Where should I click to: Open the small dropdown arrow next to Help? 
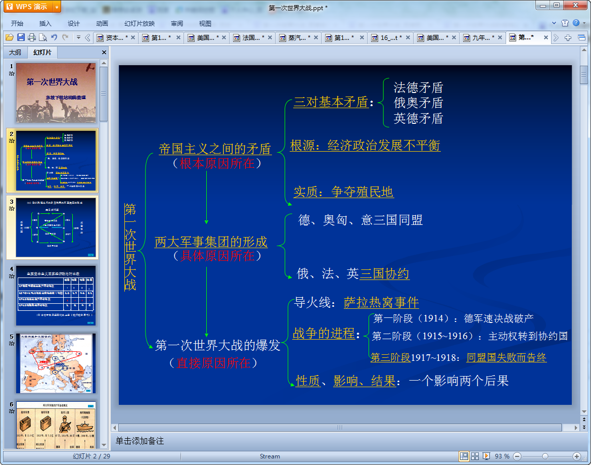click(584, 23)
